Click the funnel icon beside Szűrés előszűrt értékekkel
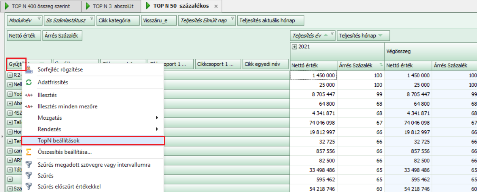 coord(28,186)
